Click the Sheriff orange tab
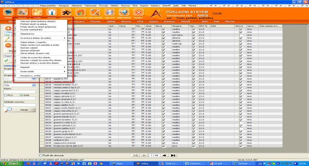 point(186,21)
